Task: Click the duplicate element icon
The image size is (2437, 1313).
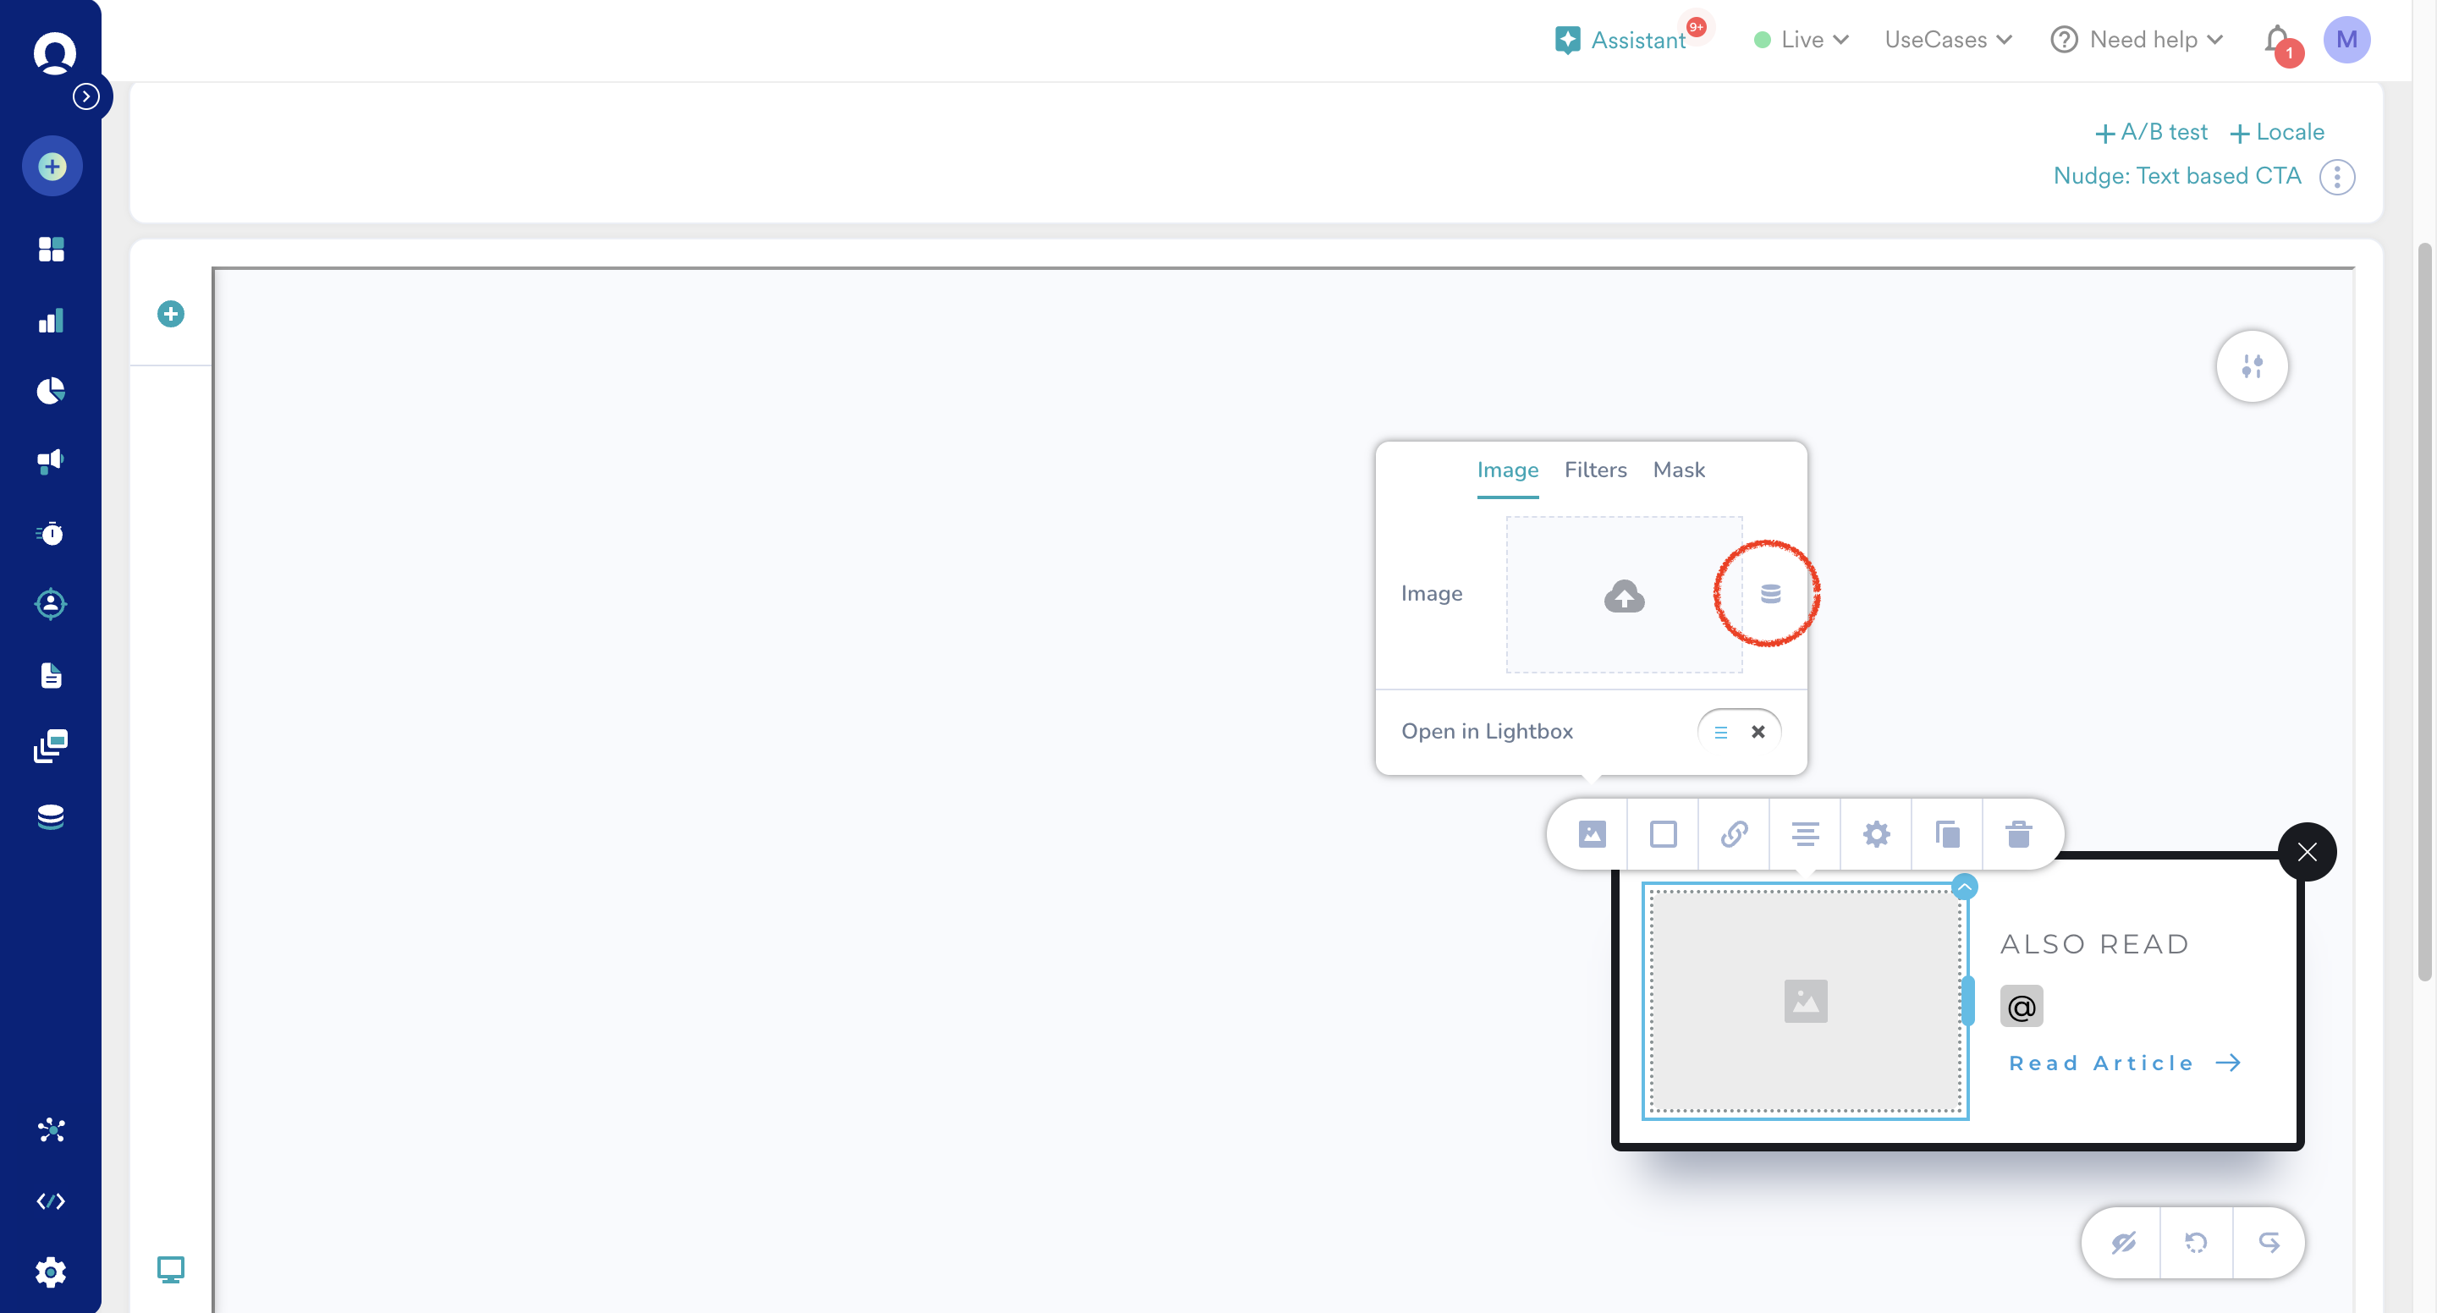Action: coord(1947,833)
